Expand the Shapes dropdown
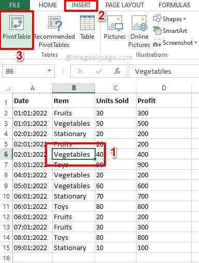The width and height of the screenshot is (199, 263). 185,19
